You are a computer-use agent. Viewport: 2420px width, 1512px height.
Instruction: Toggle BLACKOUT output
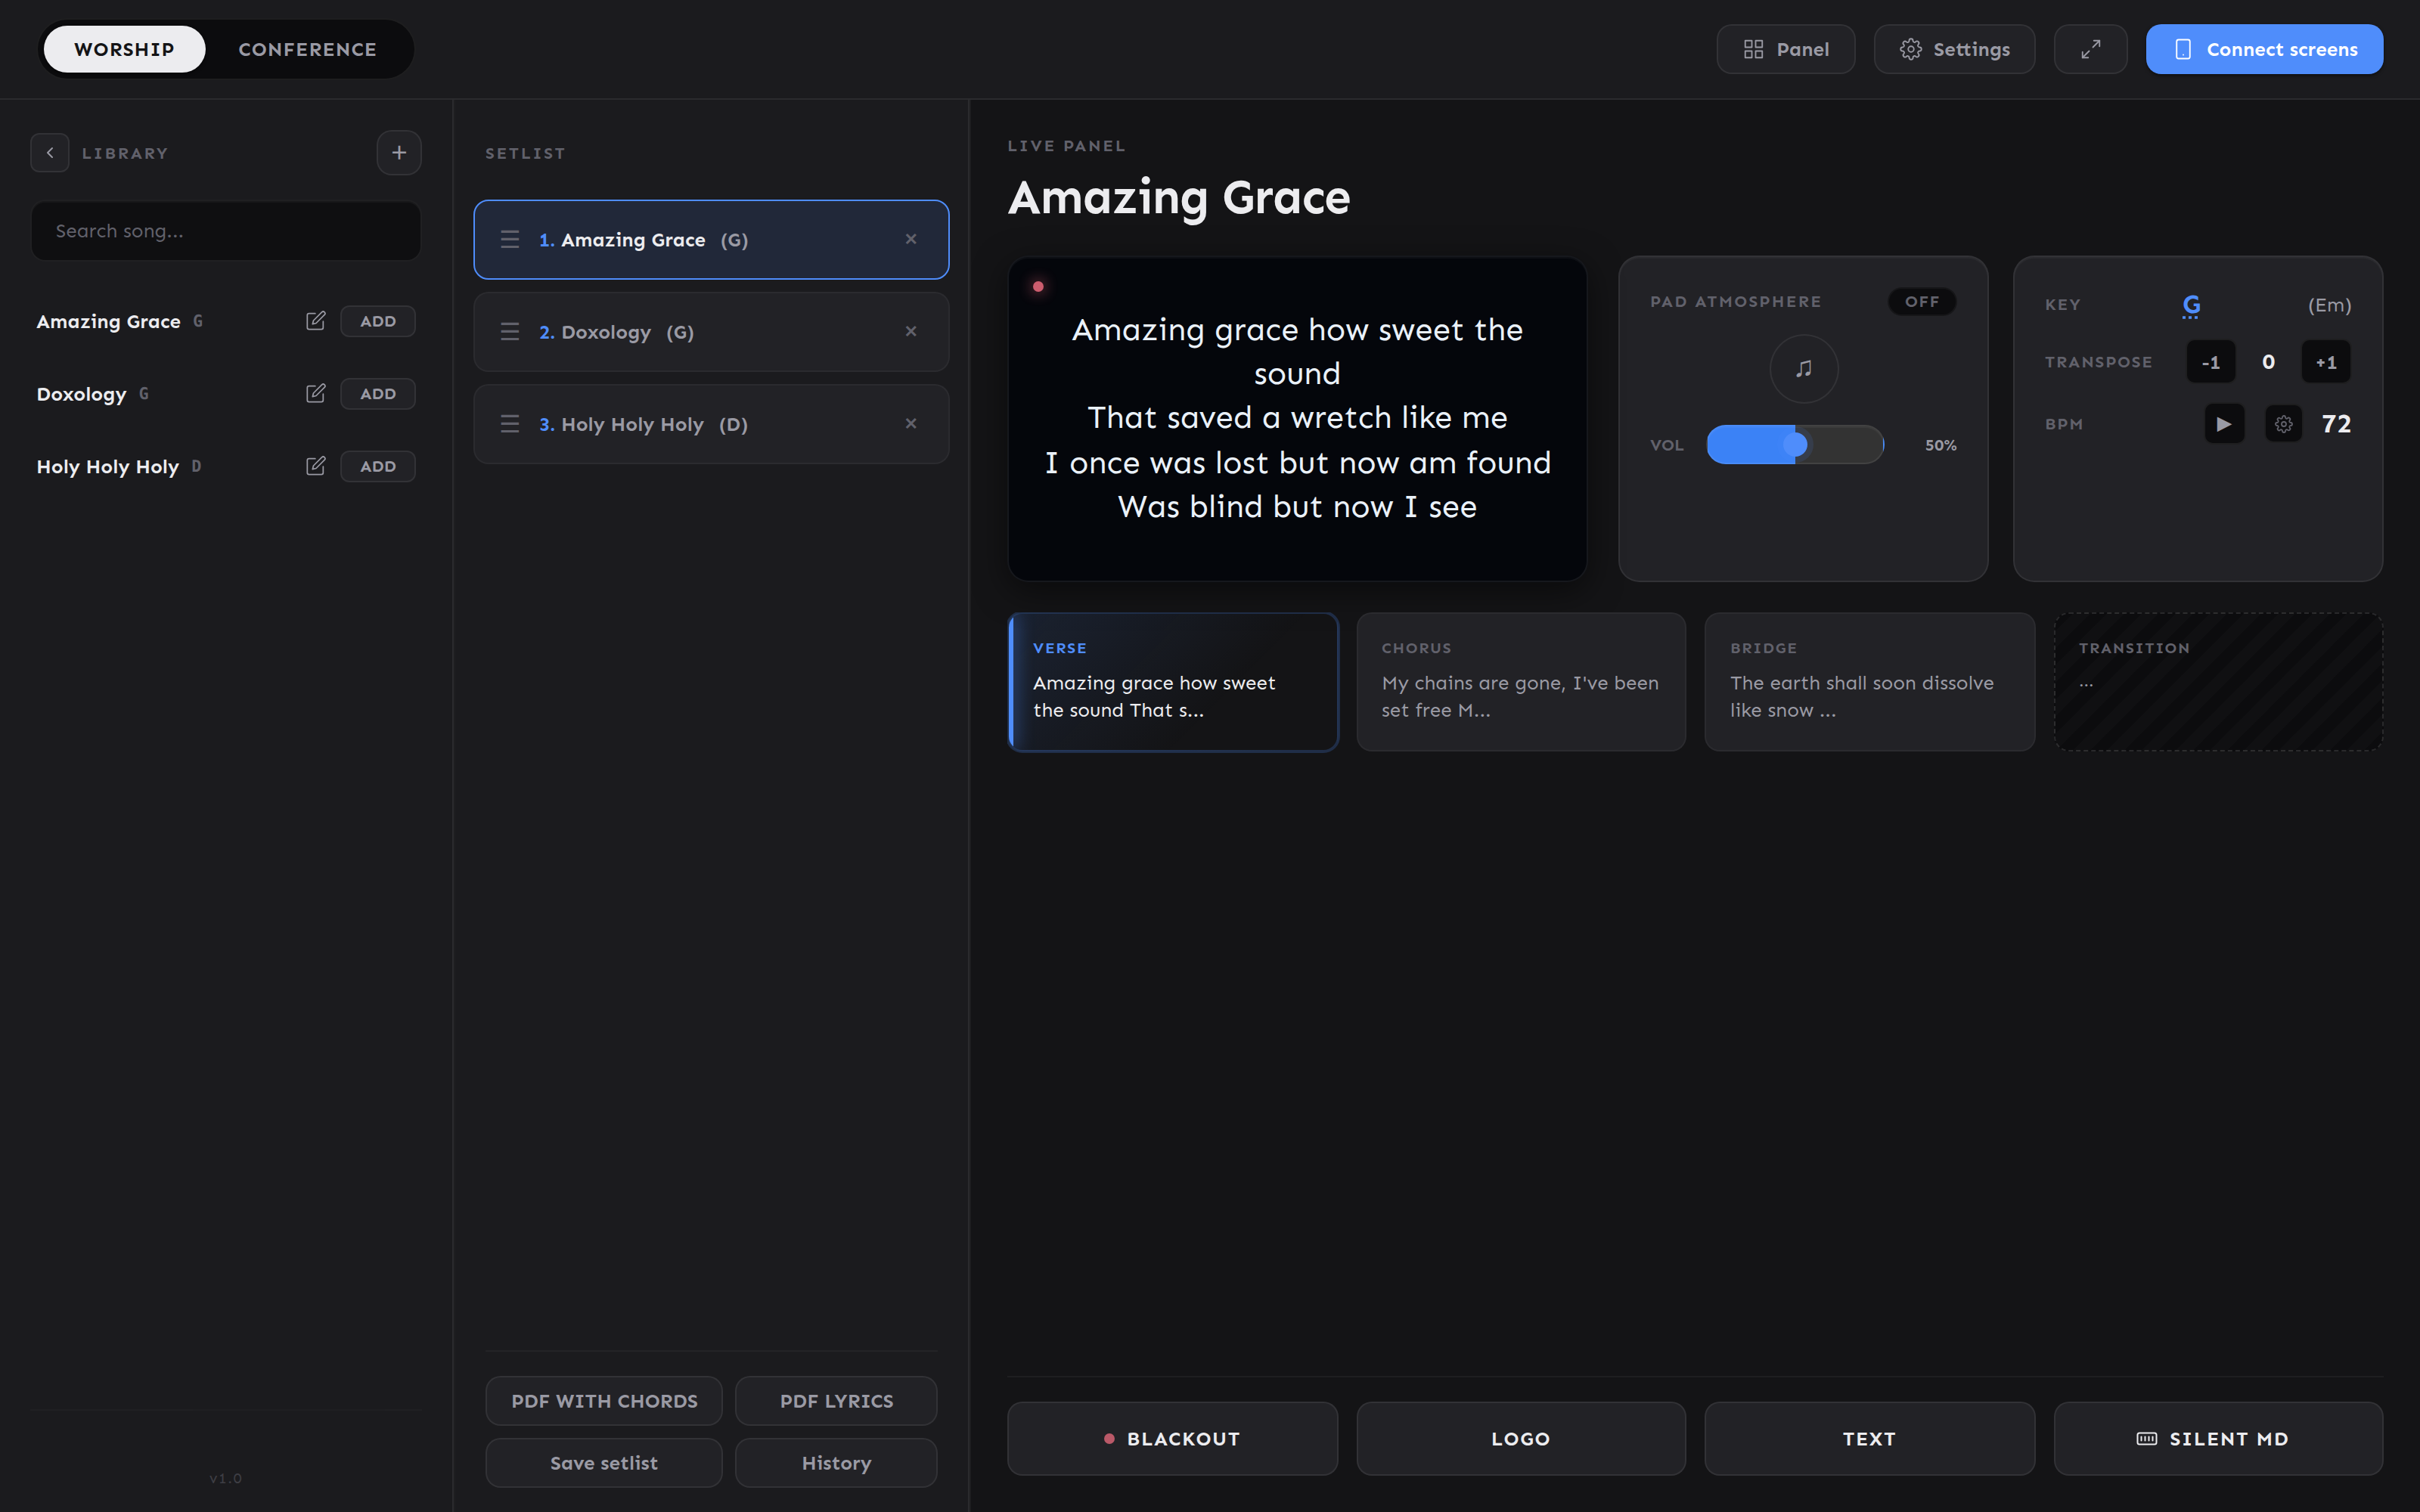[x=1172, y=1439]
